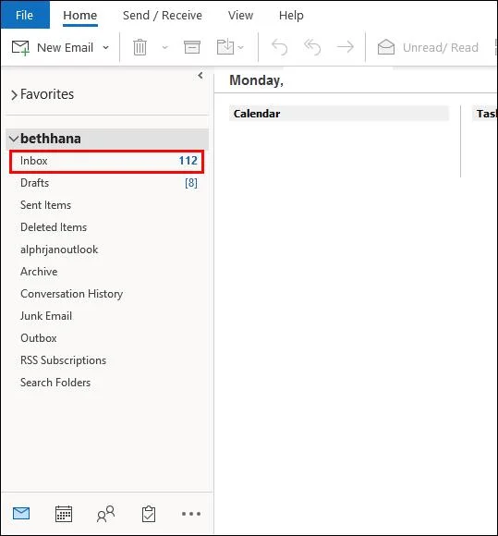Click the Delete trash can icon
The height and width of the screenshot is (536, 498).
140,47
